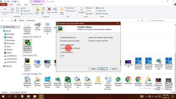Click PyCharm setup taskbar icon

coord(41,97)
